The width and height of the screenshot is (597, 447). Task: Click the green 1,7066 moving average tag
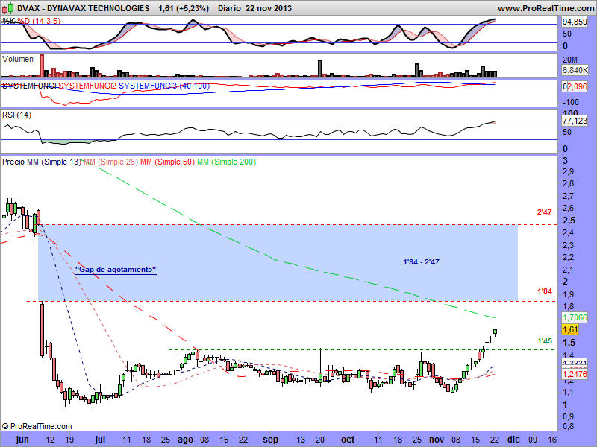(x=575, y=317)
